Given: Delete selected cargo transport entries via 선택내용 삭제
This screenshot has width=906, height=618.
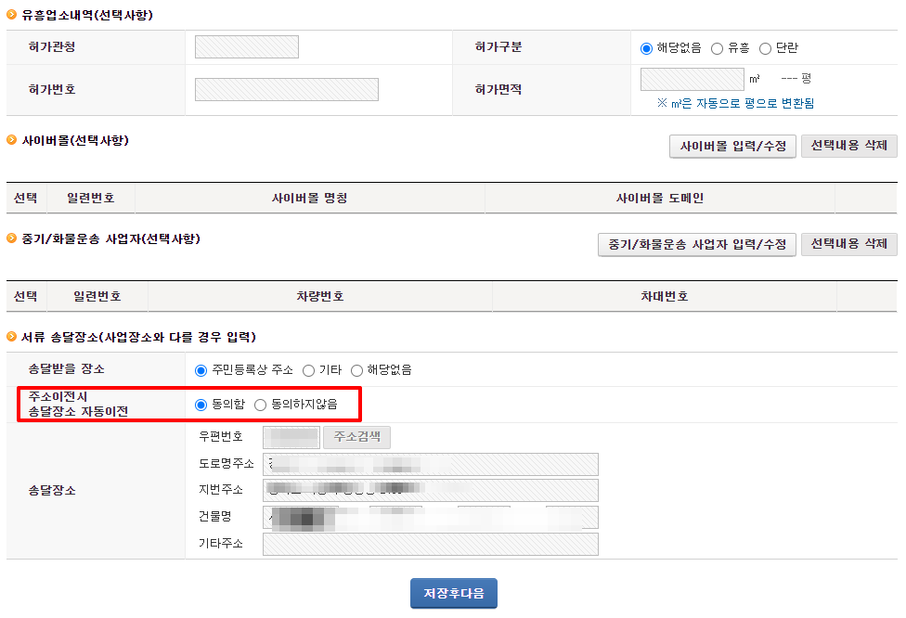Looking at the screenshot, I should pos(848,245).
